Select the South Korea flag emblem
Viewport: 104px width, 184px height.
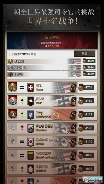tap(31, 142)
